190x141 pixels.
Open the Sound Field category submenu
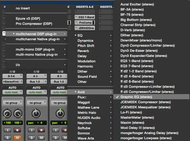point(90,77)
